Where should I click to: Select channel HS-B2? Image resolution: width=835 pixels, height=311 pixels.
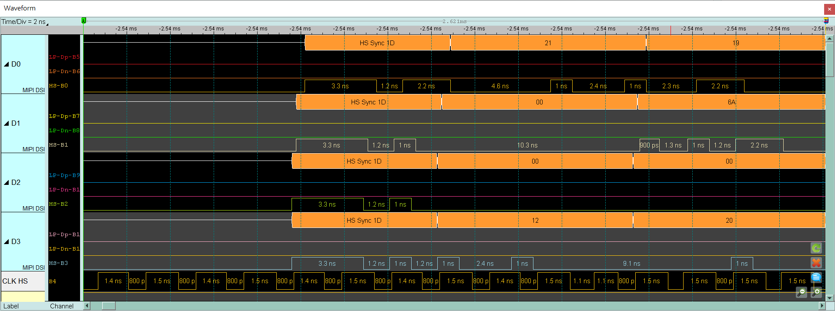(58, 204)
